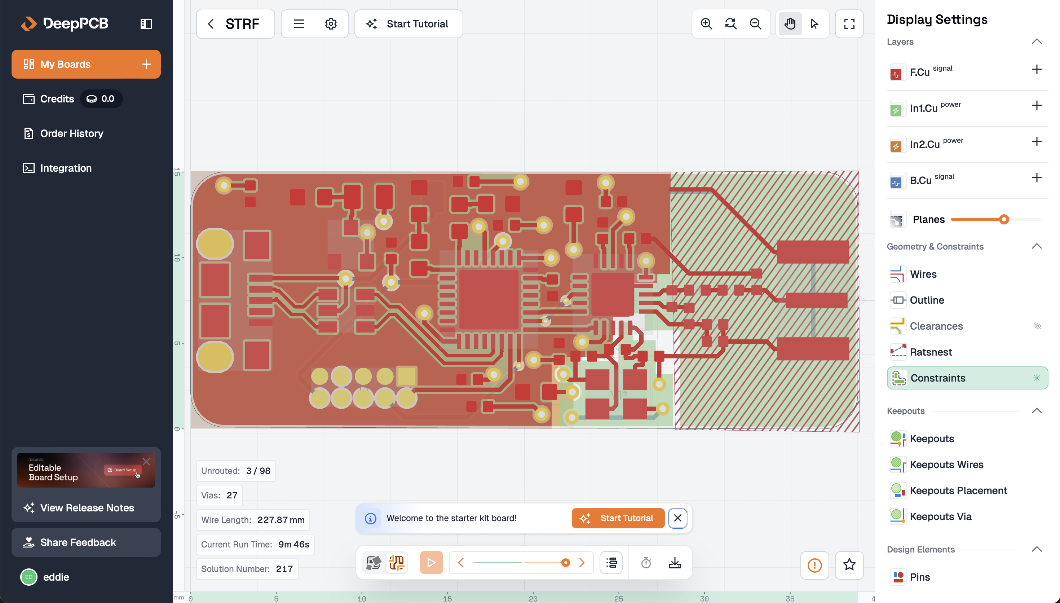Open the Integration menu item
The height and width of the screenshot is (603, 1060).
66,168
